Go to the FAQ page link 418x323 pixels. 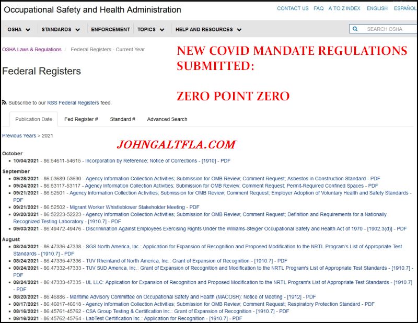[318, 8]
